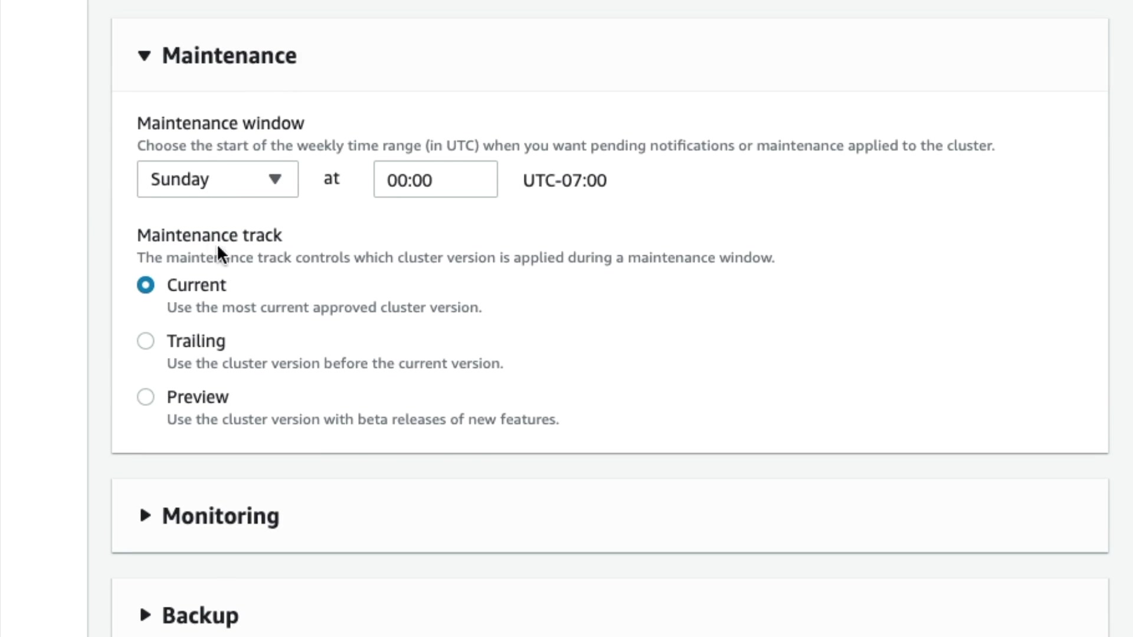Click the "Trailing" option label text

(x=196, y=341)
